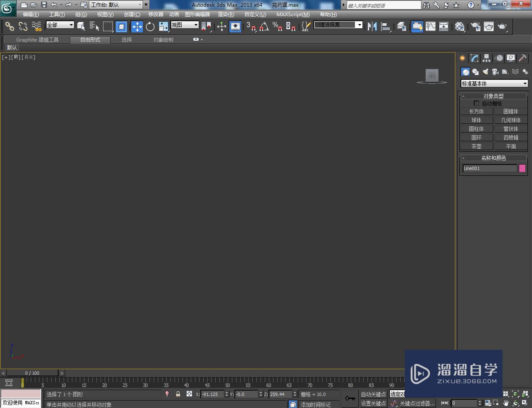Open the reference coordinate system dropdown 视图
Image resolution: width=532 pixels, height=408 pixels.
coord(185,25)
